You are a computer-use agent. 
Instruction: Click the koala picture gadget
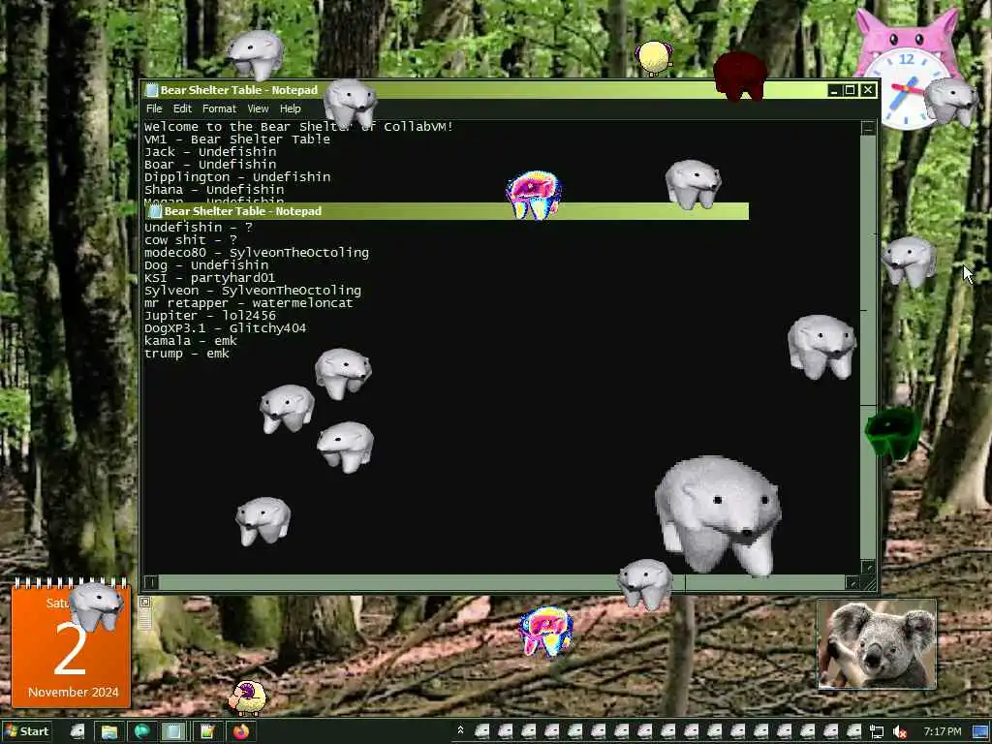[x=877, y=644]
